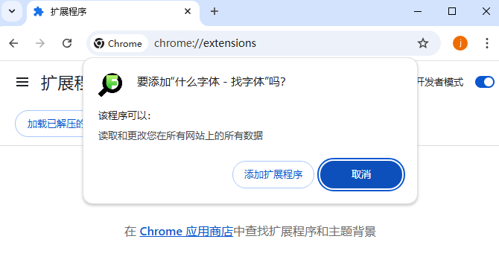Close the 扩展程序 tab
The height and width of the screenshot is (277, 499).
tap(188, 11)
